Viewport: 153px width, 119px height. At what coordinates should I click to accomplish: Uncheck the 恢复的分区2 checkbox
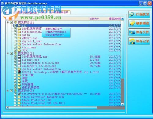11,53
